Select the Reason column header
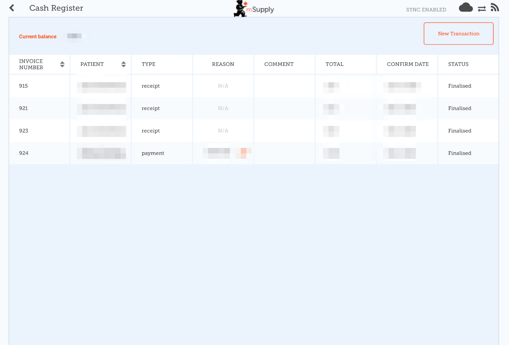 point(223,64)
